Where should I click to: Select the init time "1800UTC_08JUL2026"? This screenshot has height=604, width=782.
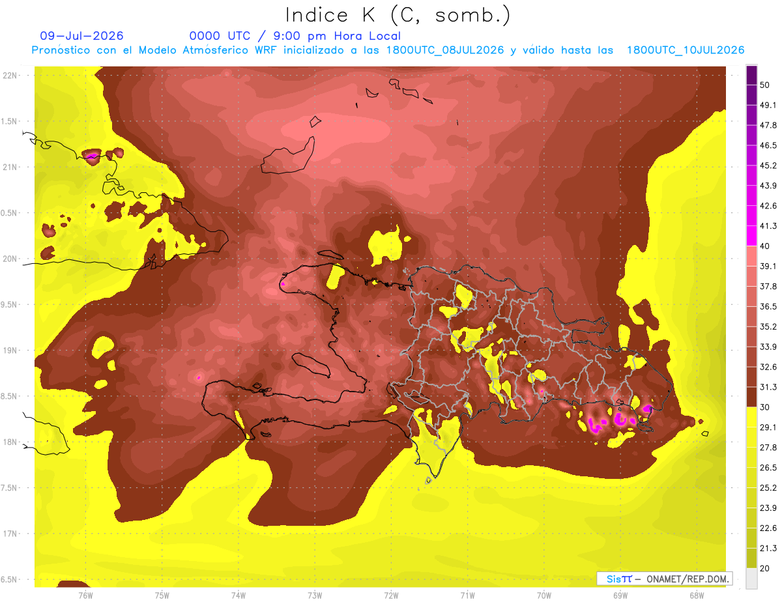(x=444, y=50)
